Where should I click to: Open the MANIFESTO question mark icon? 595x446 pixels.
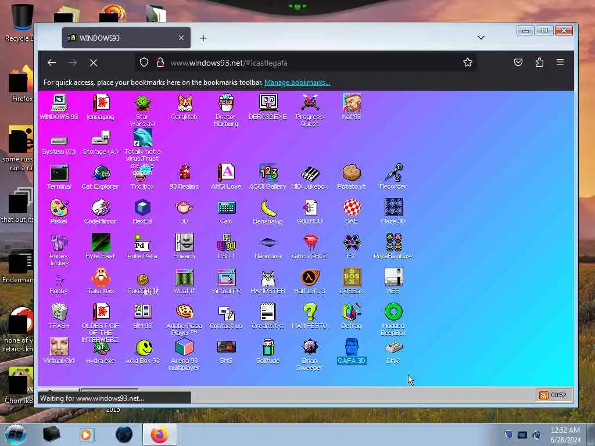[310, 316]
